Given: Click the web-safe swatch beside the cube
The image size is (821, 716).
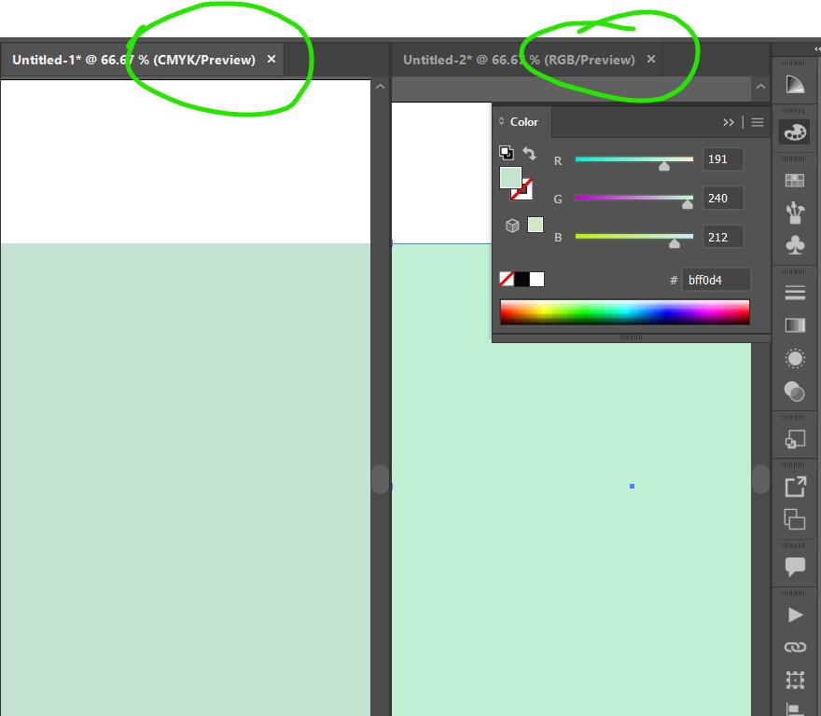Looking at the screenshot, I should point(535,226).
